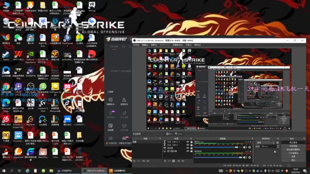Image resolution: width=310 pixels, height=174 pixels.
Task: Open the 帮助(H) menu in OBS
Action: (x=197, y=45)
